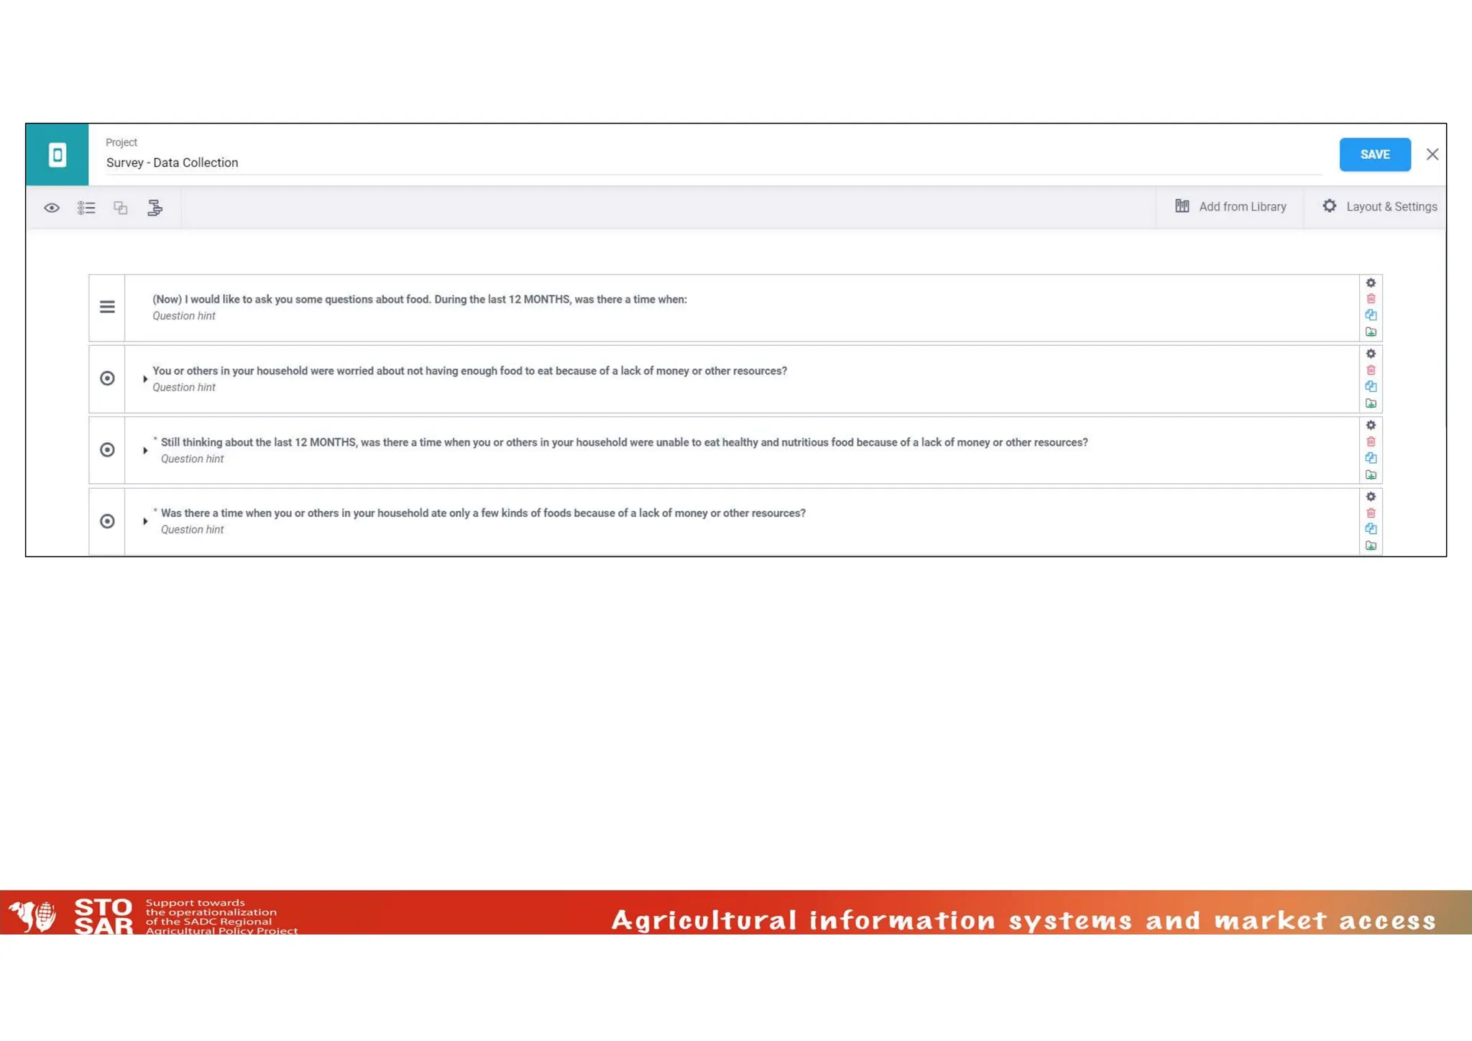Image resolution: width=1472 pixels, height=1041 pixels.
Task: Open Add from Library panel
Action: (x=1230, y=207)
